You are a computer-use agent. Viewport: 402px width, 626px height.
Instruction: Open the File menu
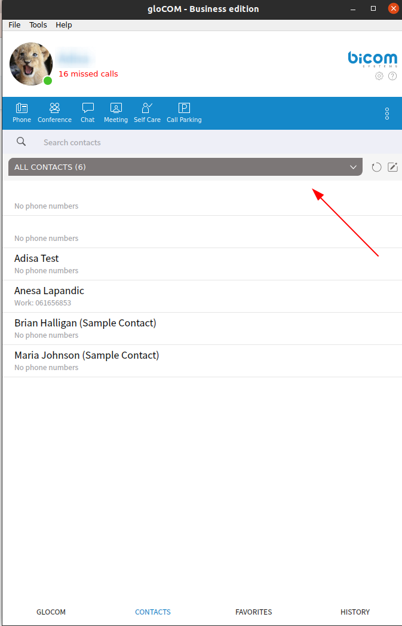14,25
